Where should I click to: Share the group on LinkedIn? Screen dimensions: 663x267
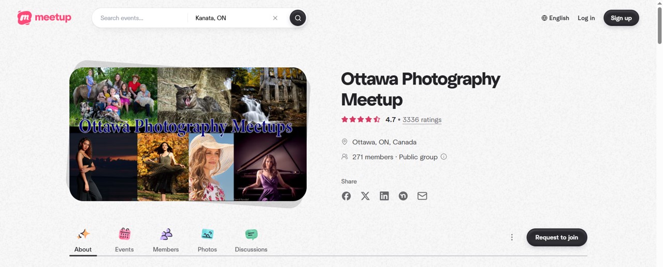pos(384,196)
